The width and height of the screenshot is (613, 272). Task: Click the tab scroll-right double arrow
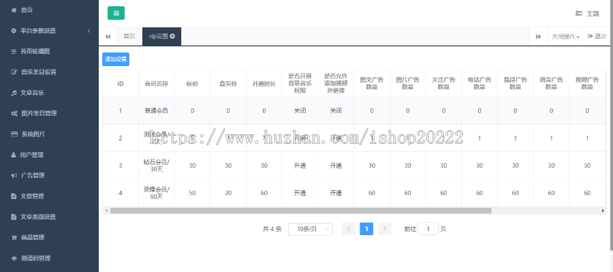538,36
